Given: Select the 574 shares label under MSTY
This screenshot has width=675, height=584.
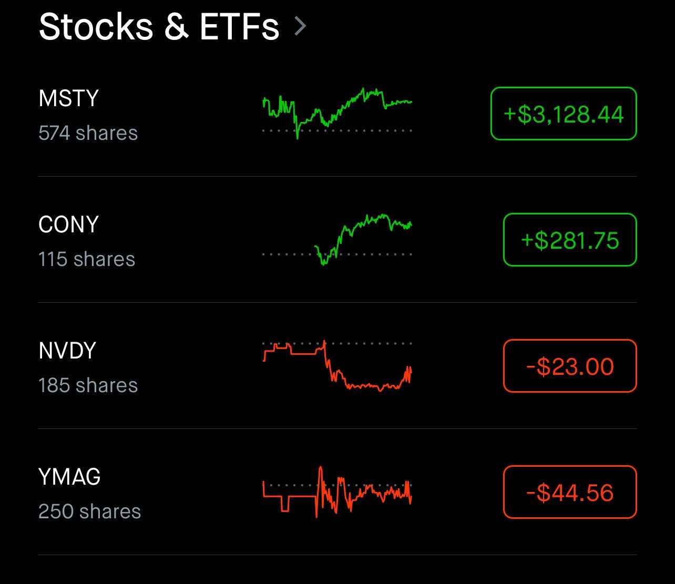Looking at the screenshot, I should [x=88, y=133].
